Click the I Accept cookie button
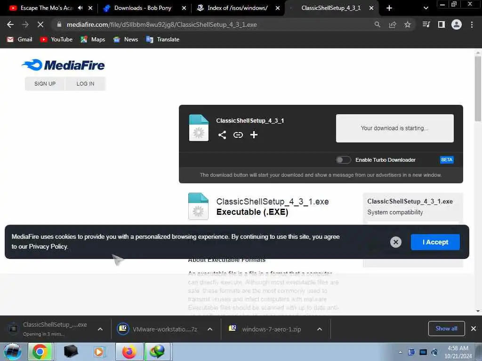Viewport: 482px width, 361px height. pos(435,242)
